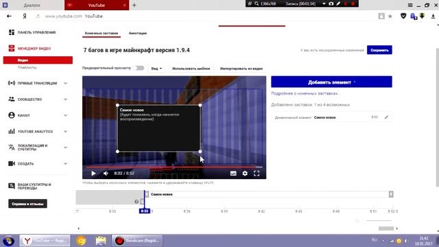Click the timeline help question mark icon
The height and width of the screenshot is (247, 439).
pos(137,201)
